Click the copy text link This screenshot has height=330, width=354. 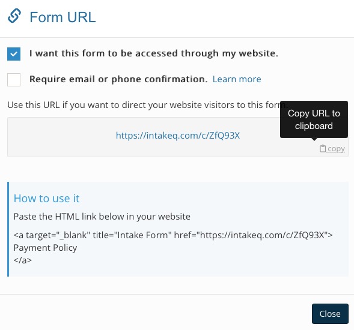coord(336,149)
